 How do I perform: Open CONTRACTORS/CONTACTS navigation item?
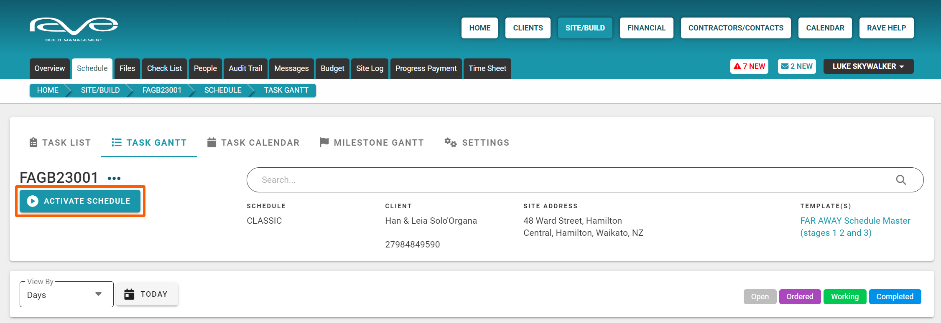coord(736,28)
